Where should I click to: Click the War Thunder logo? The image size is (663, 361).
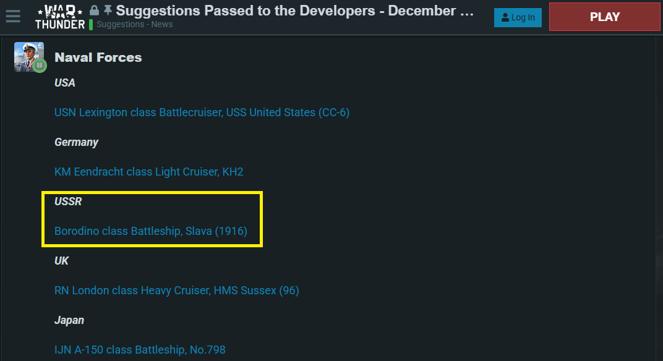[59, 17]
